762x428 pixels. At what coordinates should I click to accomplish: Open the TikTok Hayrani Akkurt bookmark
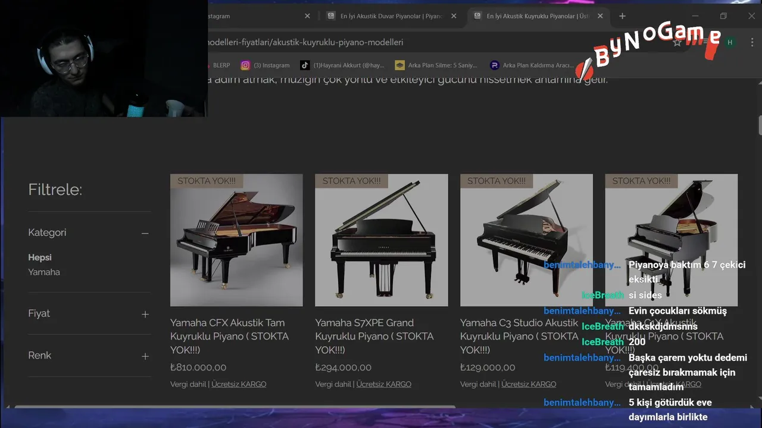click(x=342, y=65)
